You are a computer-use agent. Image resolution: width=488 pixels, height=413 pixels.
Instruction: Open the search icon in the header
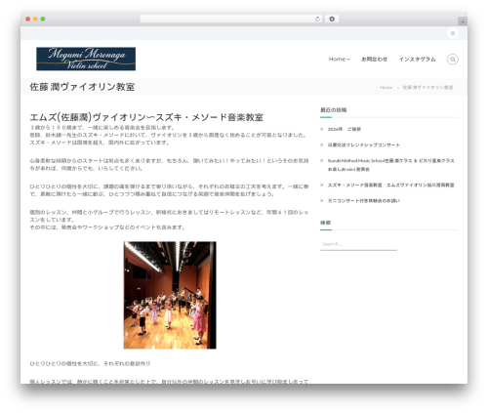coord(453,60)
